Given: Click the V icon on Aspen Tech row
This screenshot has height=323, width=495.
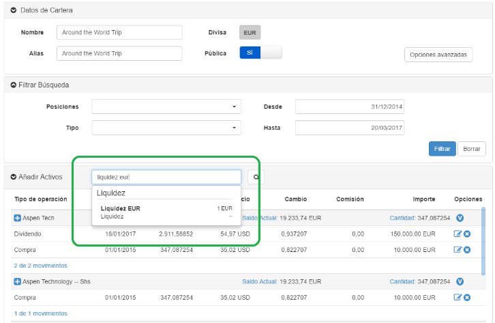Looking at the screenshot, I should click(460, 218).
